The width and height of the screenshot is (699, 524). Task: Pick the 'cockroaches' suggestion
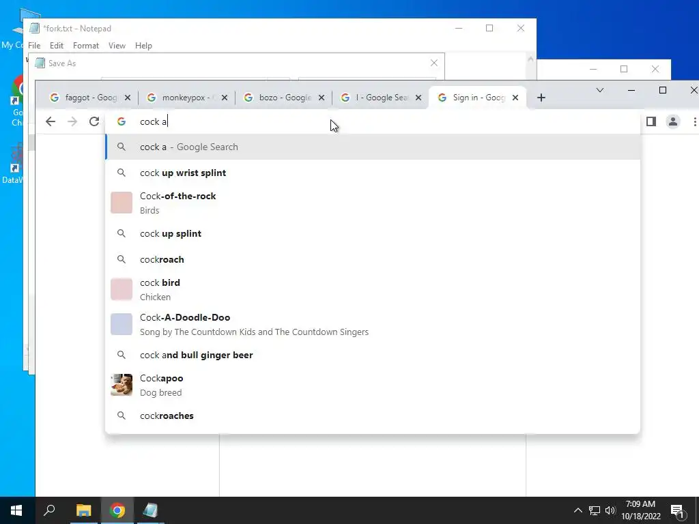coord(373,416)
